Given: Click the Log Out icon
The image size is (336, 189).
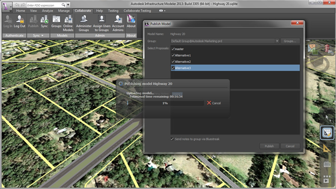Looking at the screenshot, I should (20, 22).
